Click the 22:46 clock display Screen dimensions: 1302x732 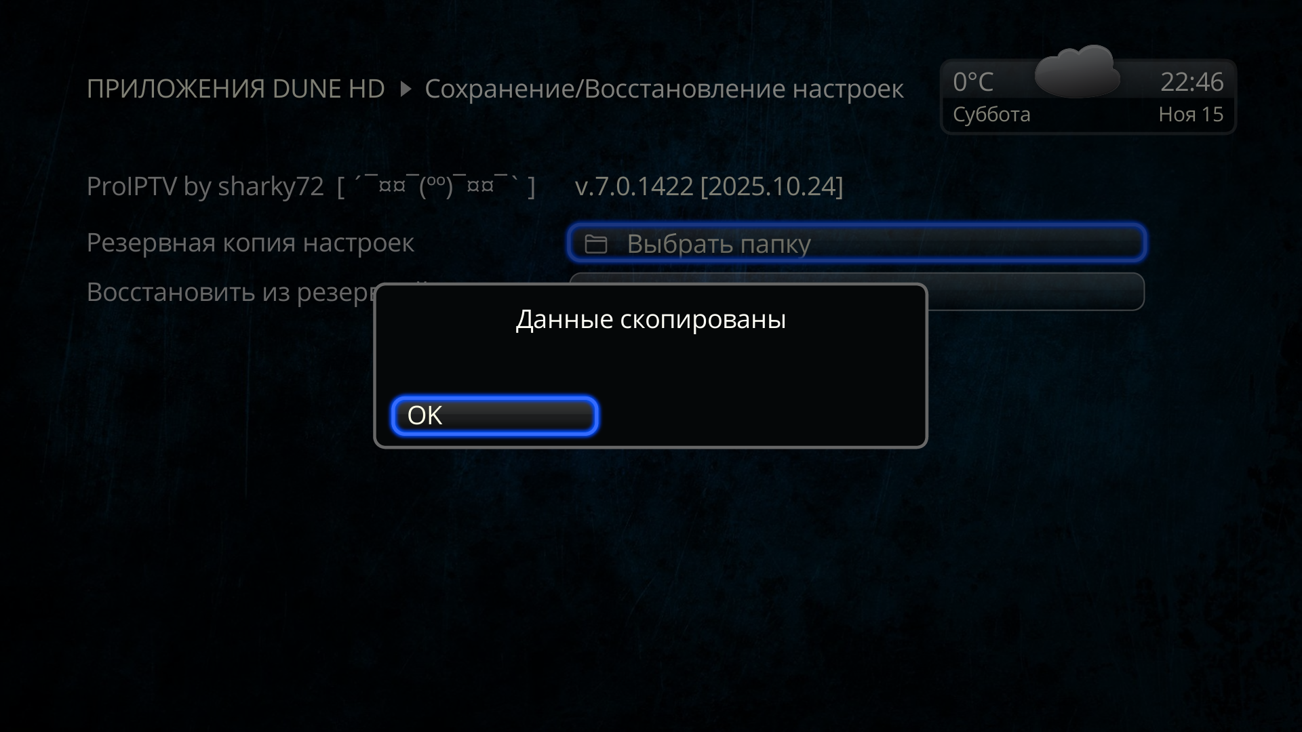(x=1191, y=82)
